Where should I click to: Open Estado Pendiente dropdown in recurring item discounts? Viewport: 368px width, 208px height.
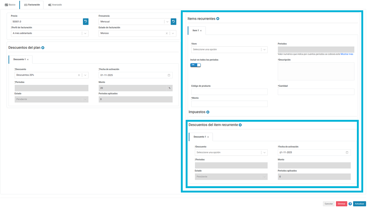(231, 177)
